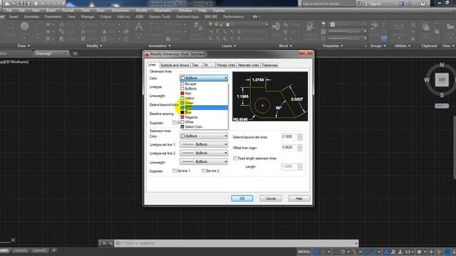Click the Match Properties icon
456x256 pixels.
coord(310,27)
